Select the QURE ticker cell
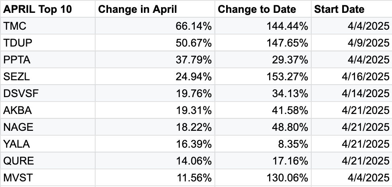The image size is (392, 187). 48,161
